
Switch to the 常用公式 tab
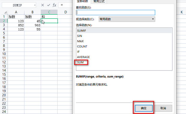coord(99,1)
